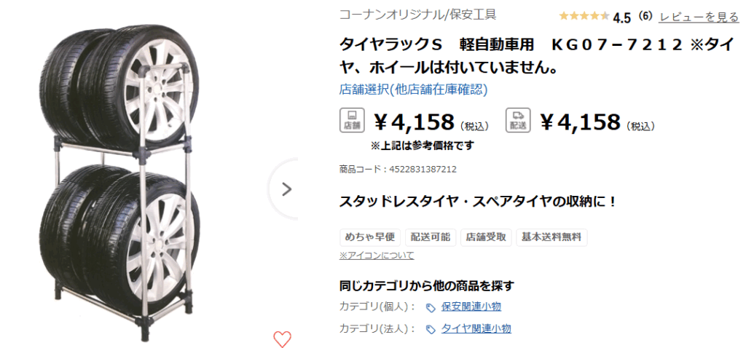The width and height of the screenshot is (746, 348).
Task: Go to the タイヤ関連小物 category
Action: click(x=476, y=328)
